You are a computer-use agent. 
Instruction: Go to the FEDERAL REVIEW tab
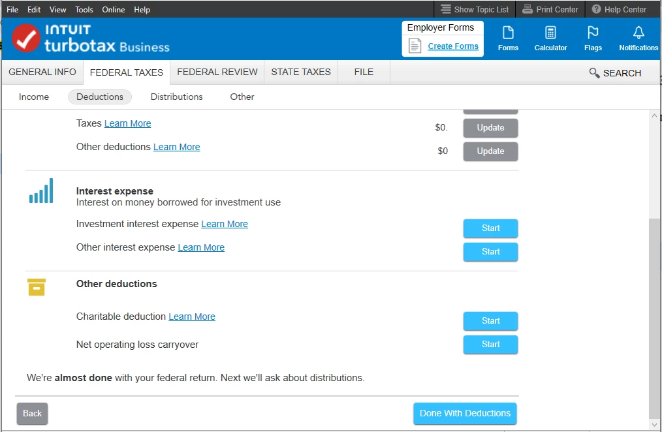(x=217, y=72)
